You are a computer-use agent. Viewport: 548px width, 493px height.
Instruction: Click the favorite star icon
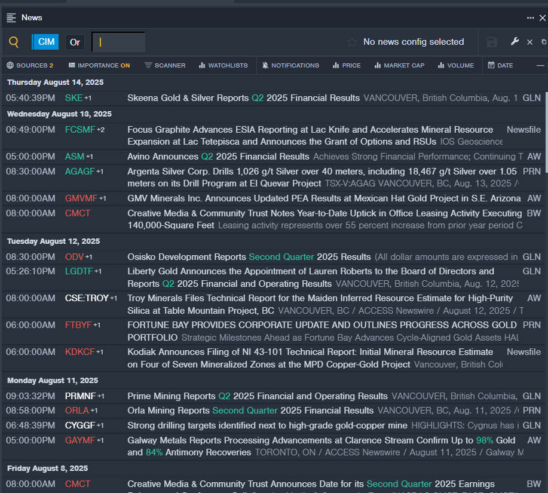click(352, 42)
